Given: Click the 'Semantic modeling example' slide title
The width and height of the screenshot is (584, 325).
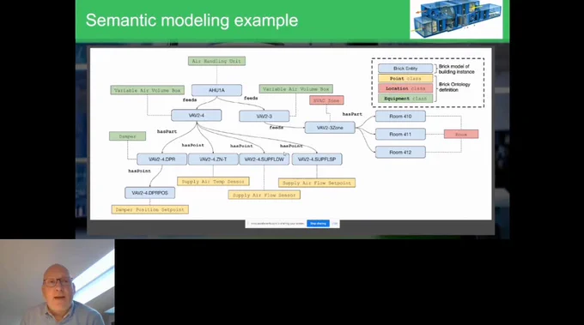Looking at the screenshot, I should (192, 20).
